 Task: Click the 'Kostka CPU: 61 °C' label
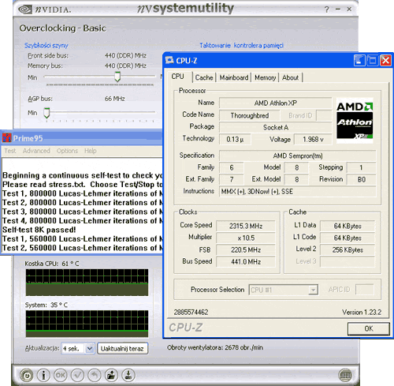(52, 264)
